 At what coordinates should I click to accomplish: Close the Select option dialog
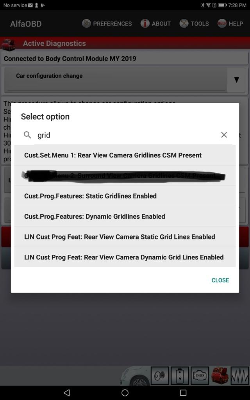point(220,280)
